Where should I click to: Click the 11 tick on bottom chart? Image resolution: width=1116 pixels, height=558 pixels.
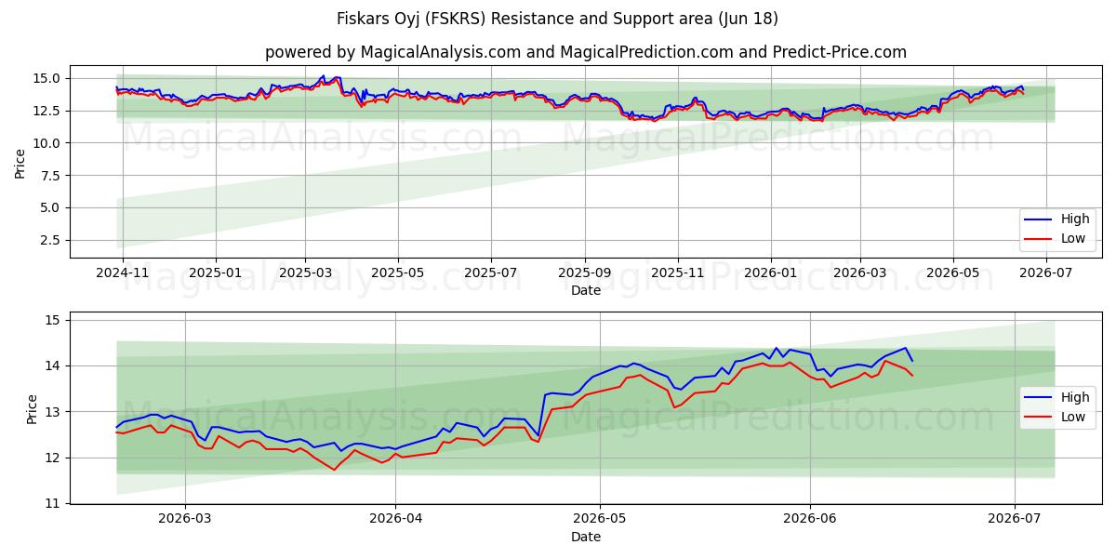[x=51, y=503]
